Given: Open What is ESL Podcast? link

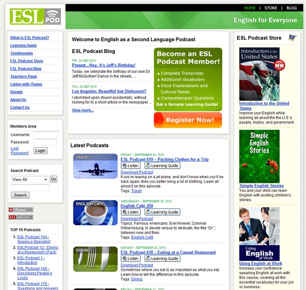Looking at the screenshot, I should (30, 38).
